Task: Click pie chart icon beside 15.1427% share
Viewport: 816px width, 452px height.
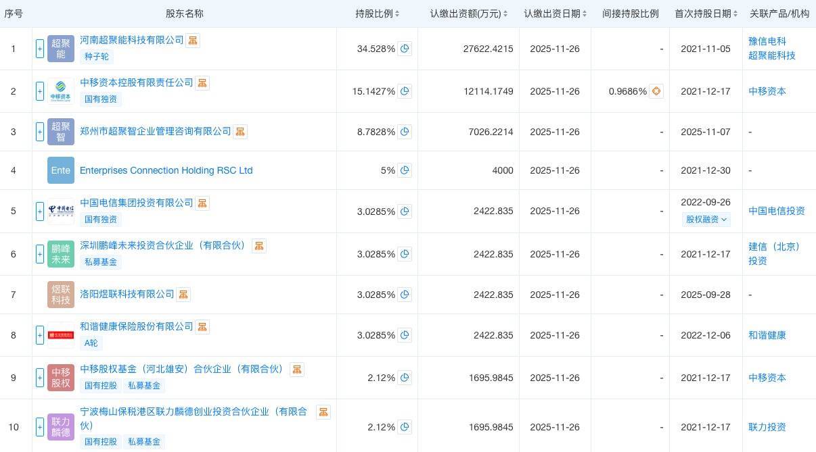Action: (405, 91)
